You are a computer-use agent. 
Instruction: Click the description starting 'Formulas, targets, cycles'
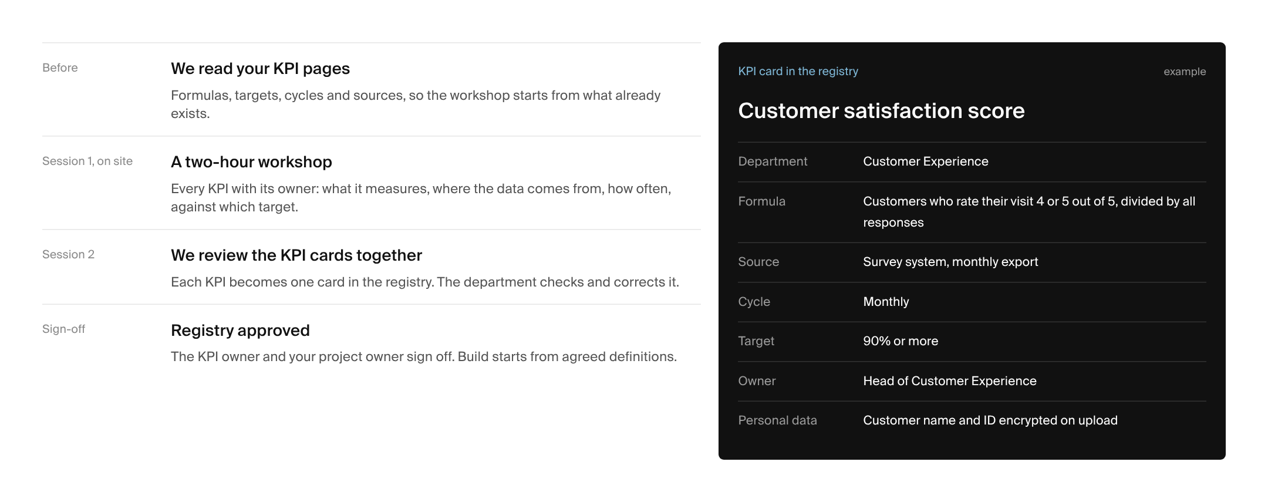click(416, 105)
